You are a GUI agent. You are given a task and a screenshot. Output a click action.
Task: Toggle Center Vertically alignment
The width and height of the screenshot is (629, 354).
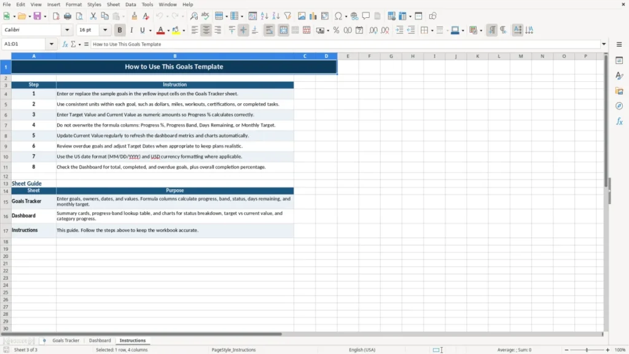[x=243, y=30]
